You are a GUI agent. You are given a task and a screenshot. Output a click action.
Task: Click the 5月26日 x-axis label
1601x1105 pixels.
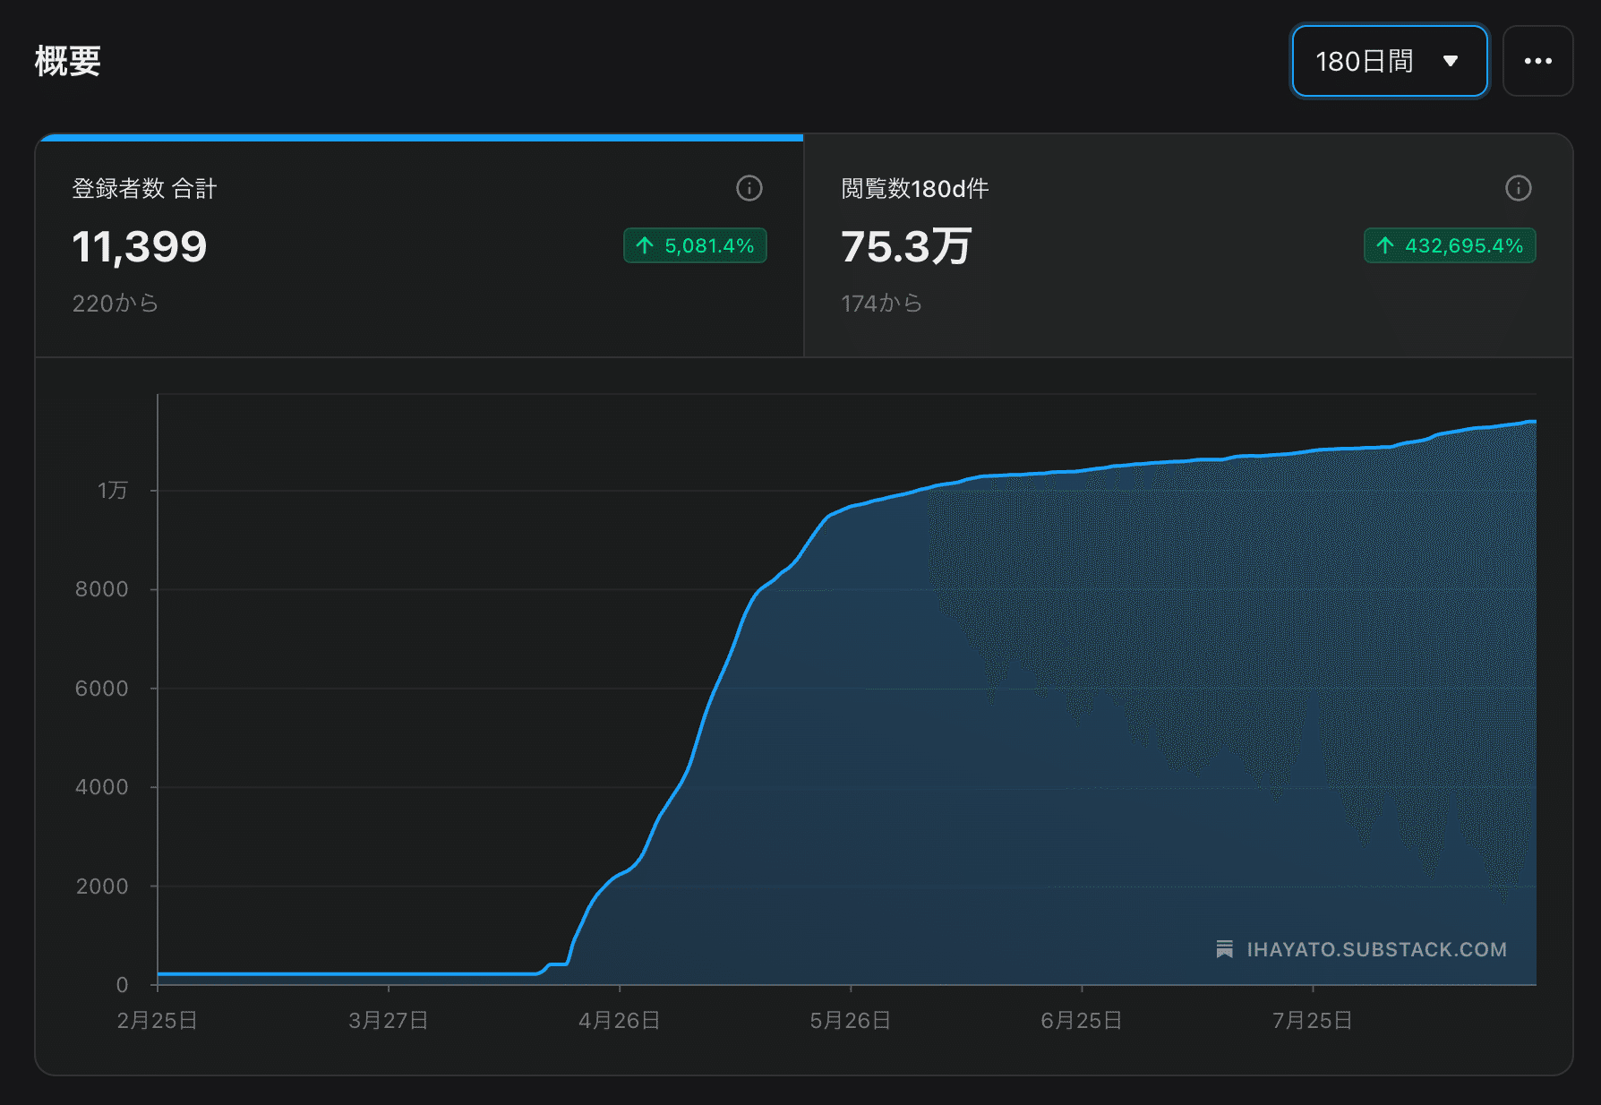coord(851,1021)
